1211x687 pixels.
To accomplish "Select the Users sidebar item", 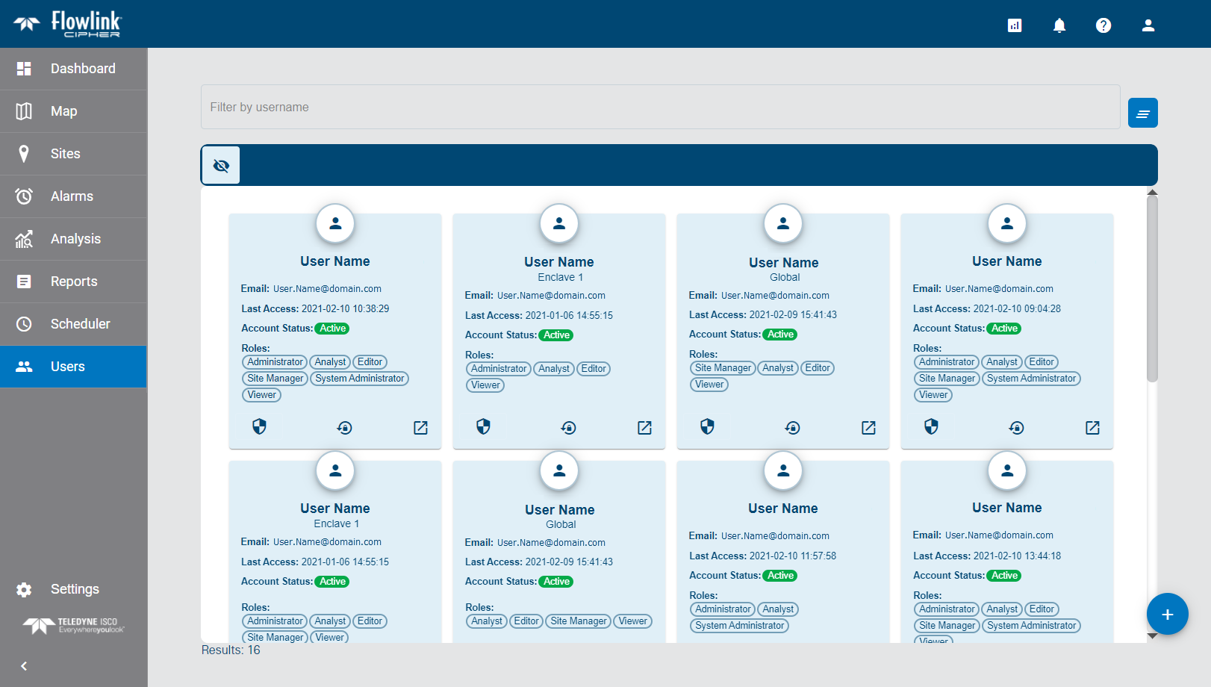I will click(x=73, y=367).
